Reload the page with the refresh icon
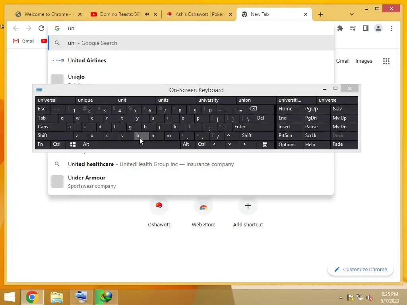The height and width of the screenshot is (305, 407). [41, 28]
